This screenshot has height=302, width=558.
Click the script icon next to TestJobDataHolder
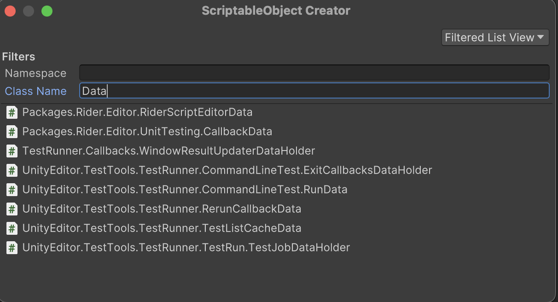click(12, 248)
